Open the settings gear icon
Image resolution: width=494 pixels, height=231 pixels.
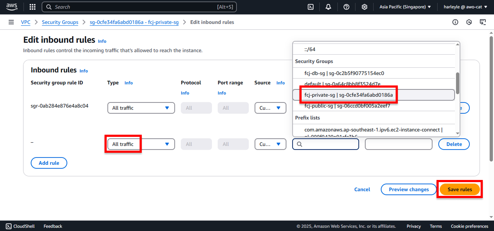(x=365, y=7)
